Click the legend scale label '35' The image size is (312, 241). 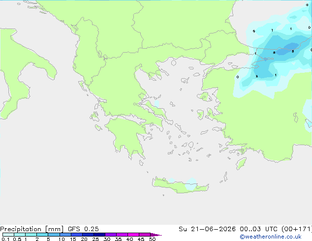[118, 239]
